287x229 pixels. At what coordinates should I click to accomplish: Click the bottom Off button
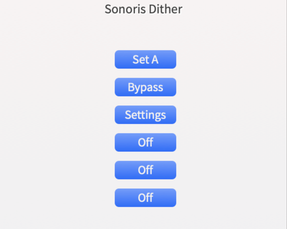[x=145, y=198]
